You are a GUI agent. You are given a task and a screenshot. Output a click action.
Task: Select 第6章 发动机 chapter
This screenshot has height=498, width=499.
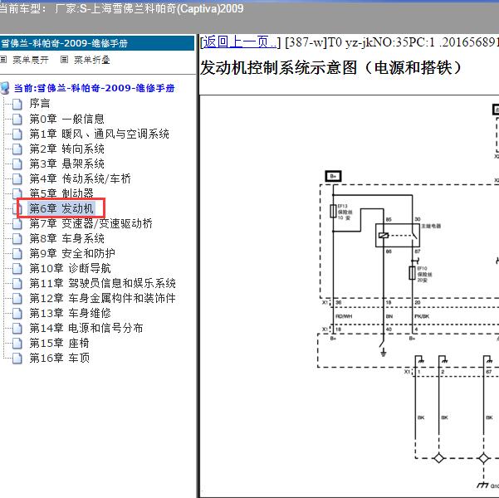coord(61,208)
